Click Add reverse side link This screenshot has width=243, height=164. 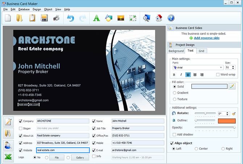(206, 38)
